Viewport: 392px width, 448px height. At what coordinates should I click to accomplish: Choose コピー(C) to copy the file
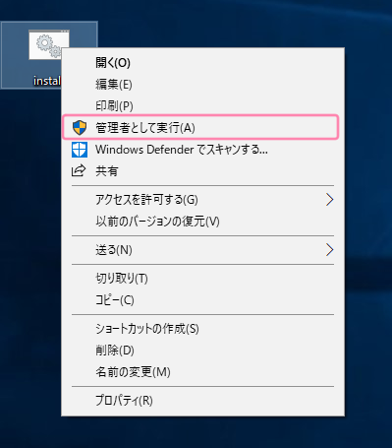tap(202, 300)
